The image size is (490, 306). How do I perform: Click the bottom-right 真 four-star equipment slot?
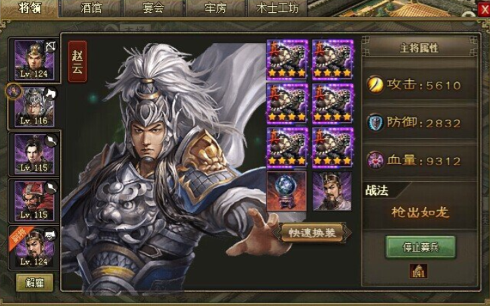(332, 147)
